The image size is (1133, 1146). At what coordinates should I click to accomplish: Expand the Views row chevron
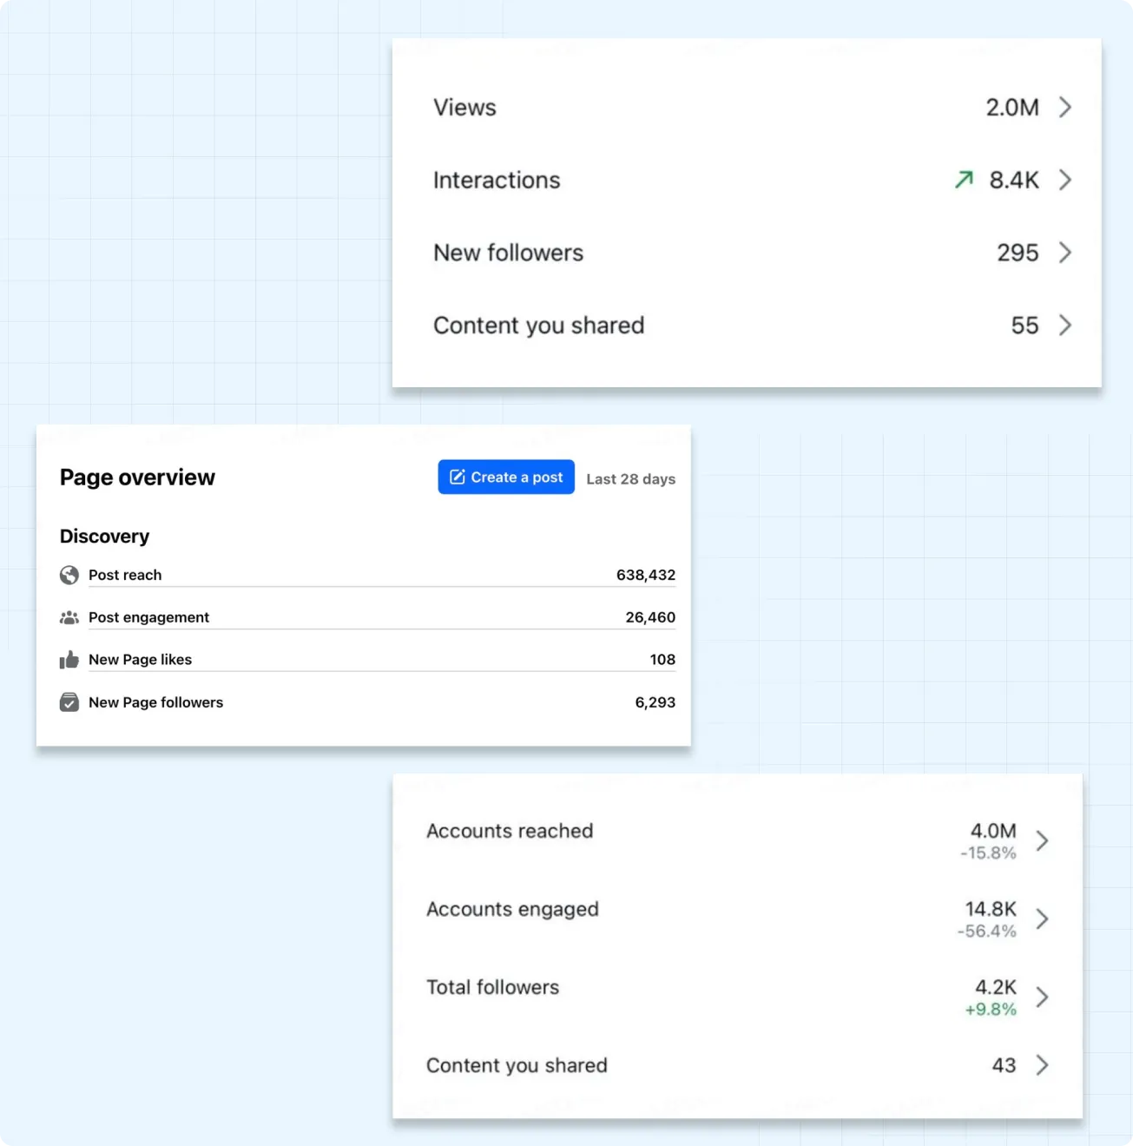click(1065, 108)
